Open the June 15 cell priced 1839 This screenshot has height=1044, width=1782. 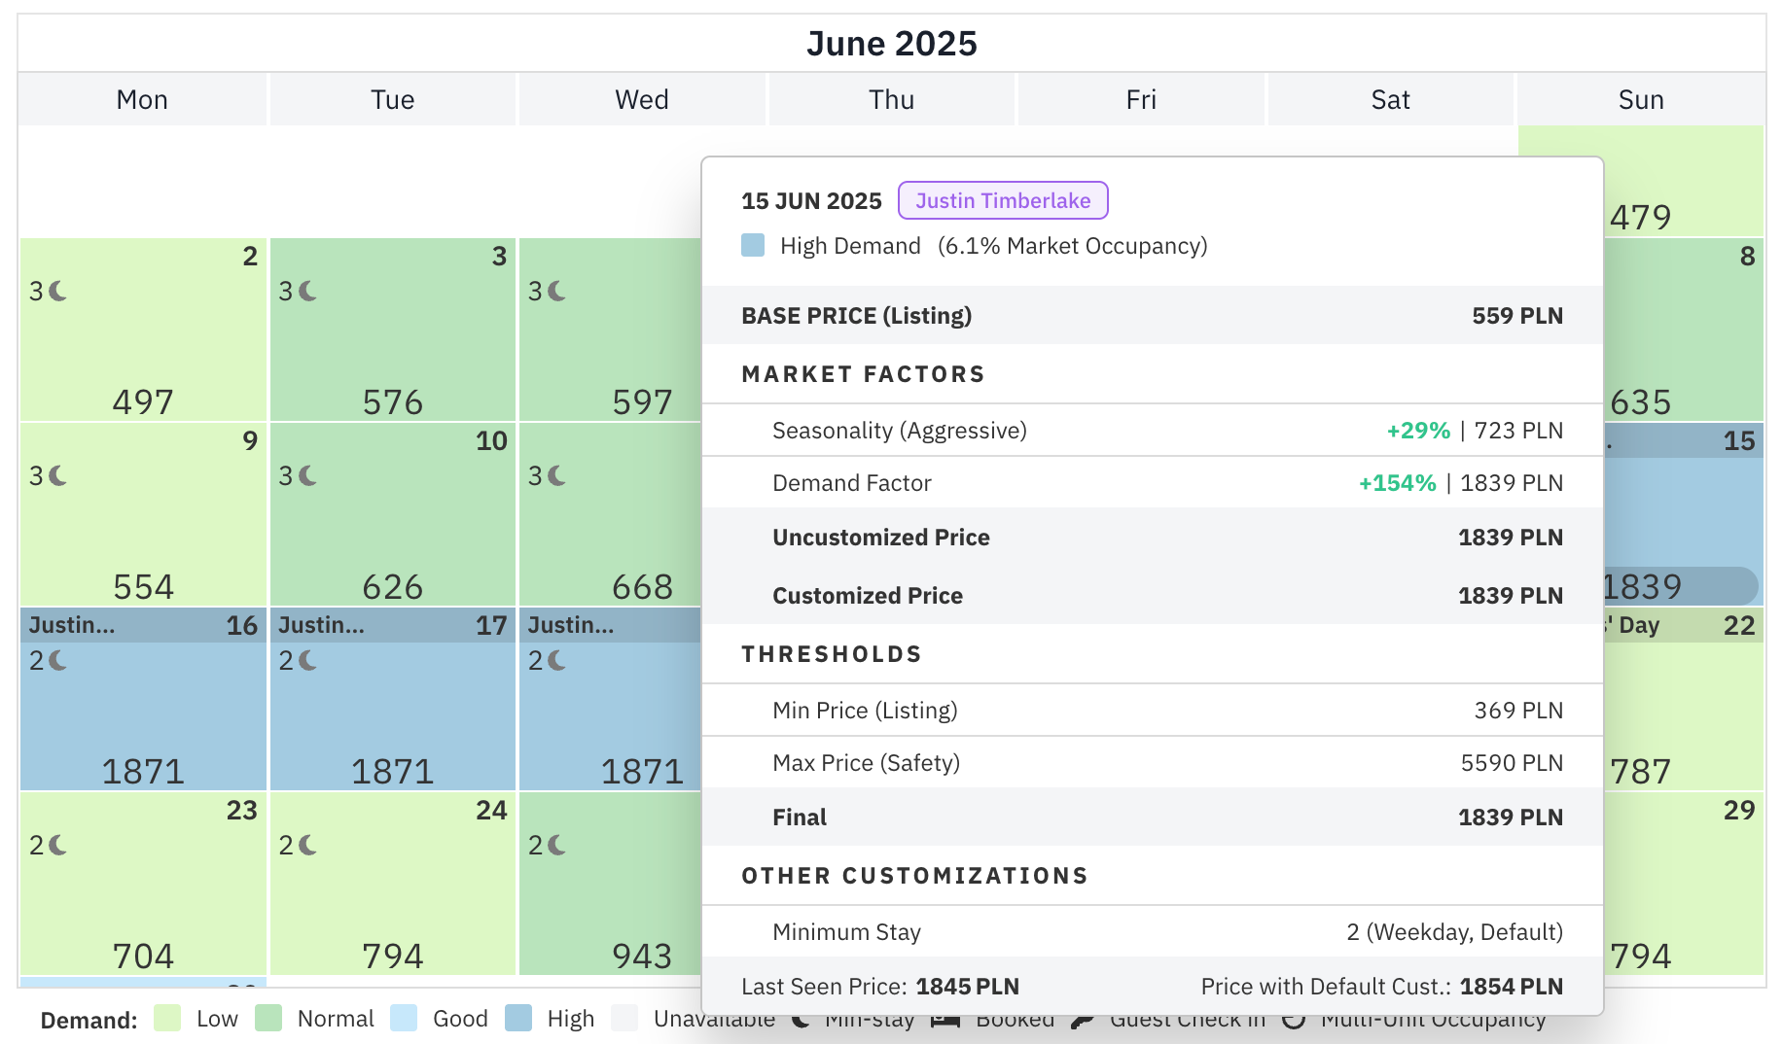click(x=1684, y=514)
